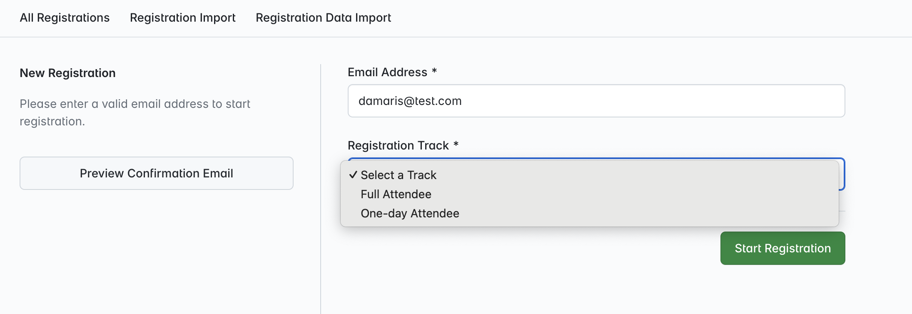
Task: Click the checkmark icon beside Select a Track
Action: pos(353,175)
